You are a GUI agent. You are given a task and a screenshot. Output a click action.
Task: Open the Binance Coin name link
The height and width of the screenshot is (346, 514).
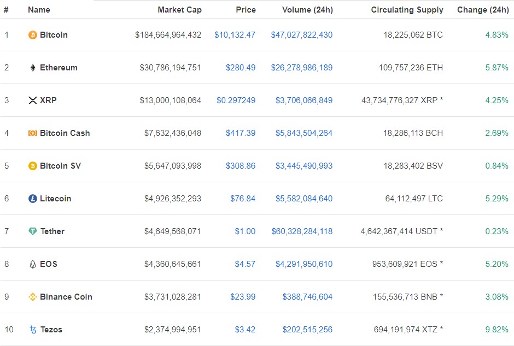pos(66,297)
